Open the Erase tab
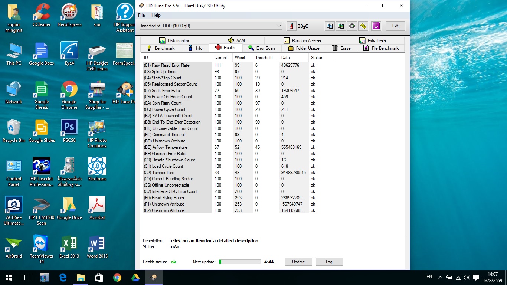This screenshot has width=507, height=285. tap(341, 48)
